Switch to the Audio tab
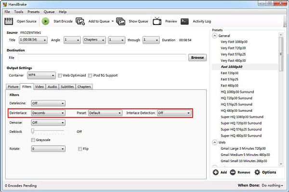 [x=52, y=87]
